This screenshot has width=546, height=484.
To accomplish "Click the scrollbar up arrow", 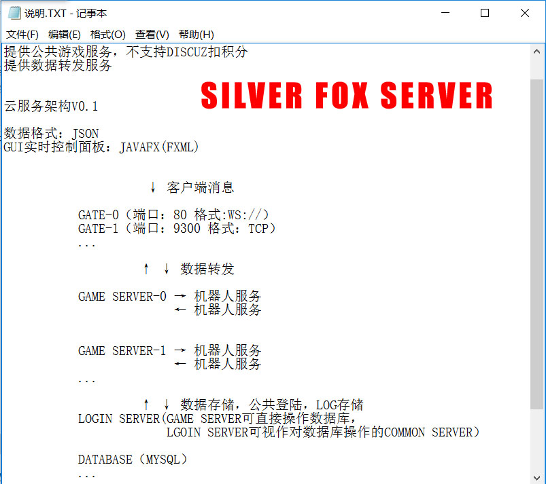I will (x=537, y=52).
